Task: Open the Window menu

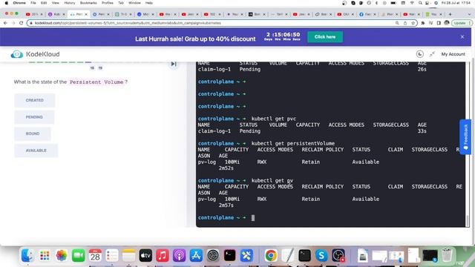Action: [134, 3]
